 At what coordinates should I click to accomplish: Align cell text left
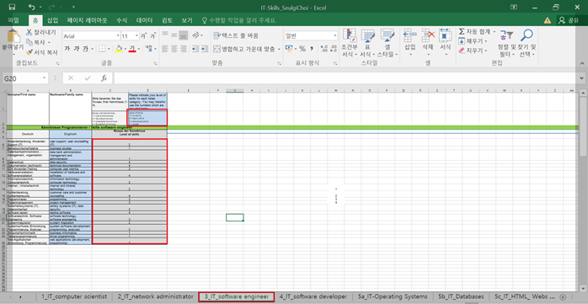pos(165,49)
